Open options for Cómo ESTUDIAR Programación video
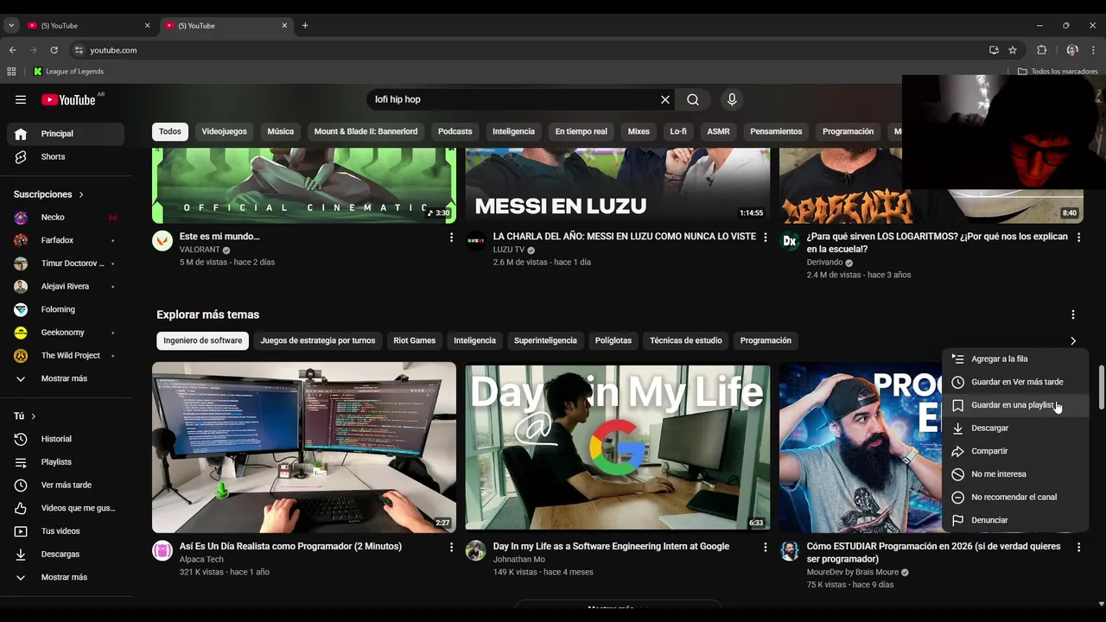 coord(1078,547)
